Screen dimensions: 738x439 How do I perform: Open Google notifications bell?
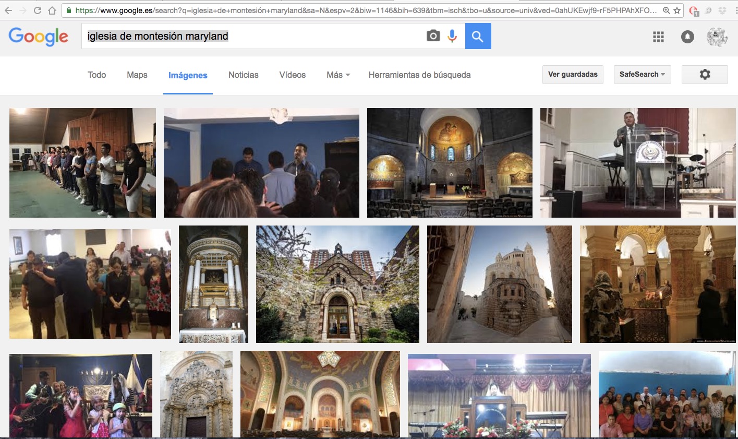[687, 37]
